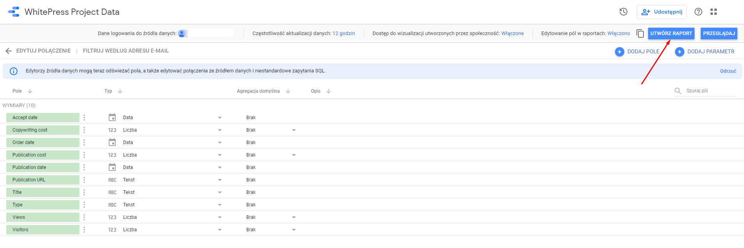Viewport: 744px width, 248px height.
Task: Click the back arrow beside Edytuj połączenie
Action: click(9, 51)
